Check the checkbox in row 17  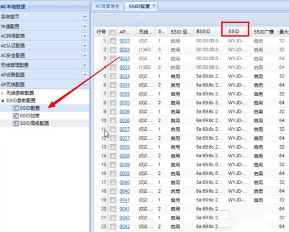coord(113,182)
